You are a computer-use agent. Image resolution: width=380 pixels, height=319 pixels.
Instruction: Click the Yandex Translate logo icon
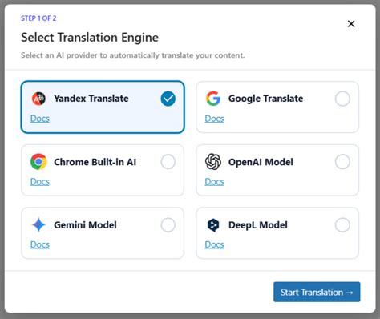tap(38, 99)
